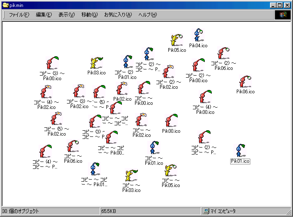Select the コピー ~ Pik03.ico yellow icon
293x217 pixels.
point(132,175)
